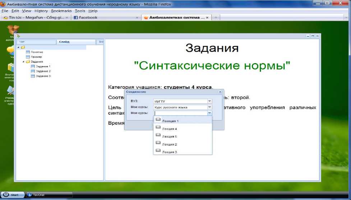351x200 pixels.
Task: Click the root folder icon in tree
Action: [x=23, y=47]
